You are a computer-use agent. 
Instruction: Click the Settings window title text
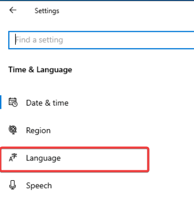point(47,11)
